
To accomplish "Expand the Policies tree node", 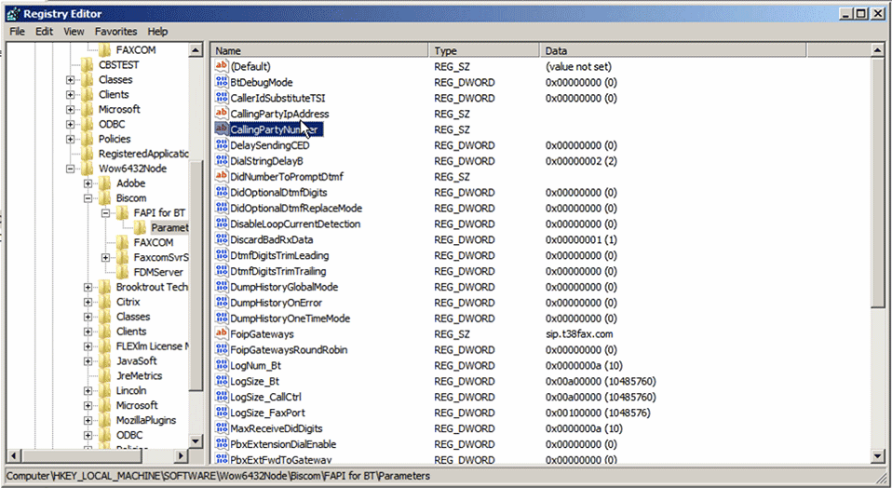I will point(70,139).
